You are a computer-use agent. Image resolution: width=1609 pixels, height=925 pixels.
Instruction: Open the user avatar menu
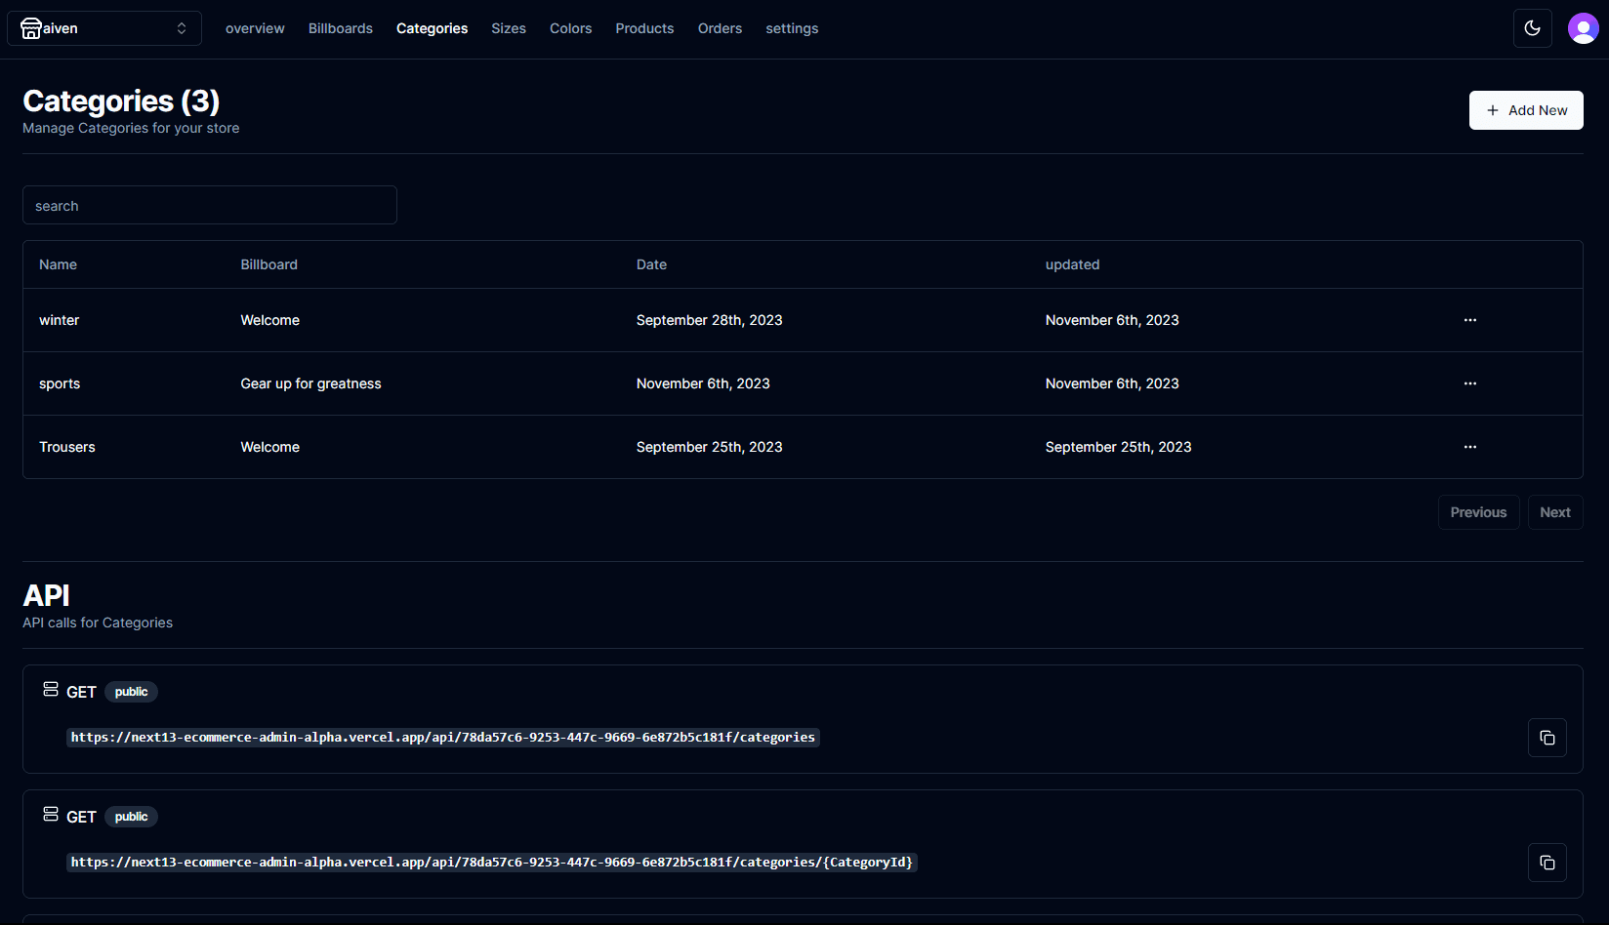tap(1584, 28)
